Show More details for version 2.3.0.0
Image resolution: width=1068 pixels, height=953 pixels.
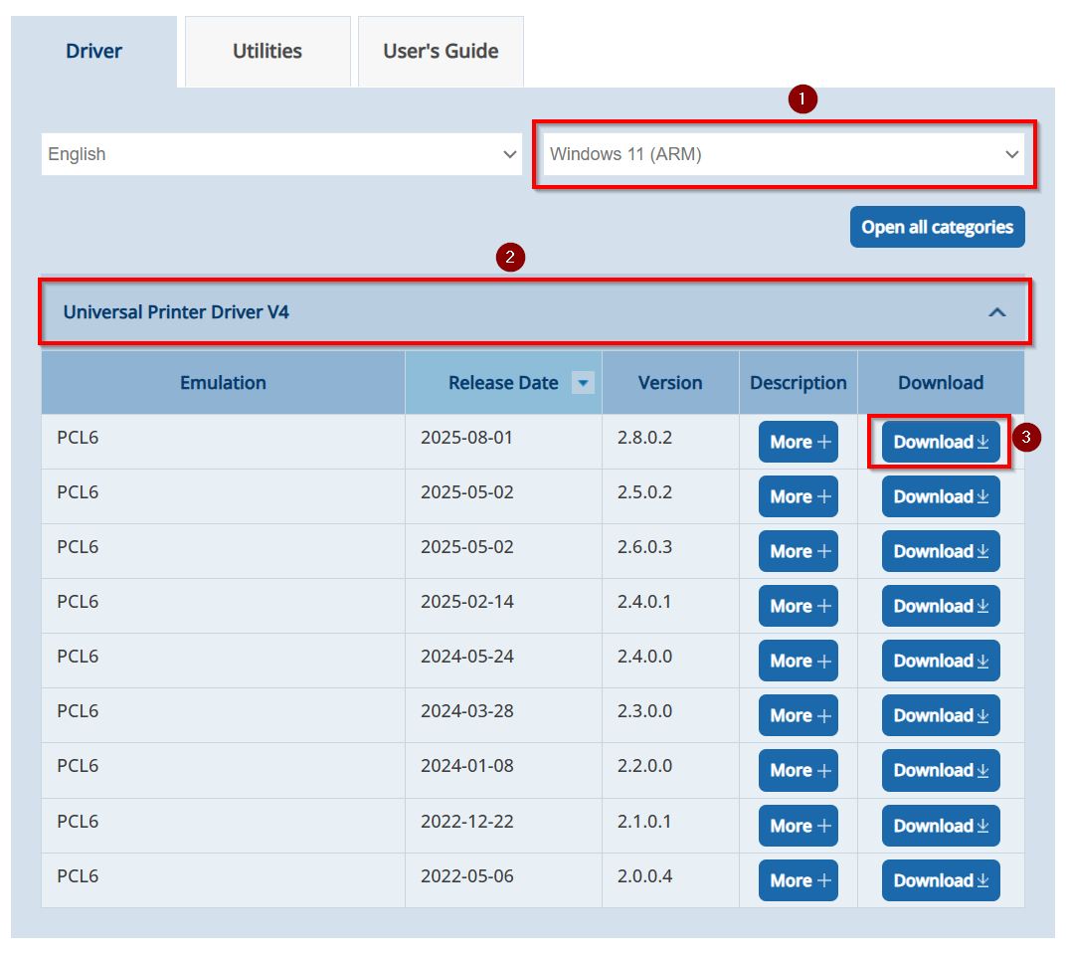pos(799,715)
